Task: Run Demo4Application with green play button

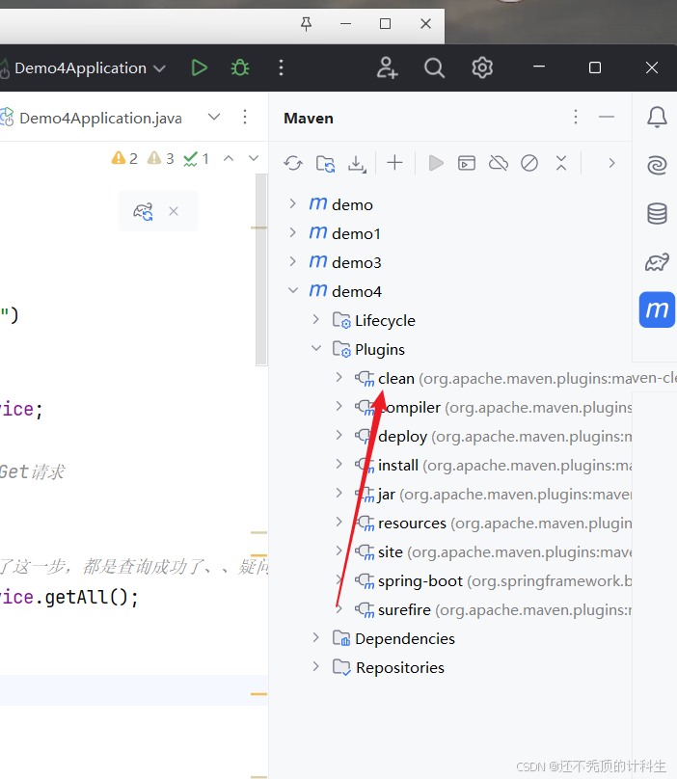Action: [199, 67]
